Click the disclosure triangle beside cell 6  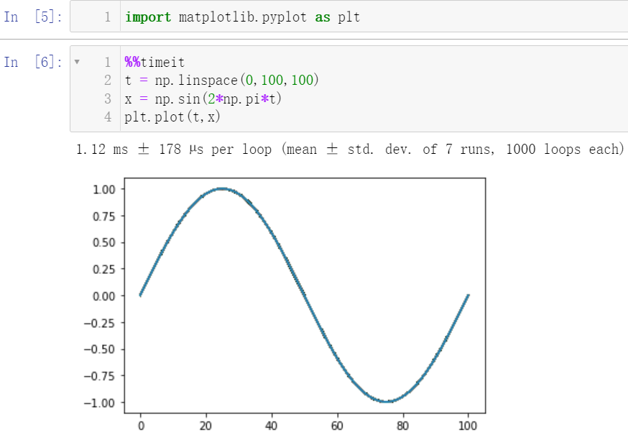pos(78,62)
